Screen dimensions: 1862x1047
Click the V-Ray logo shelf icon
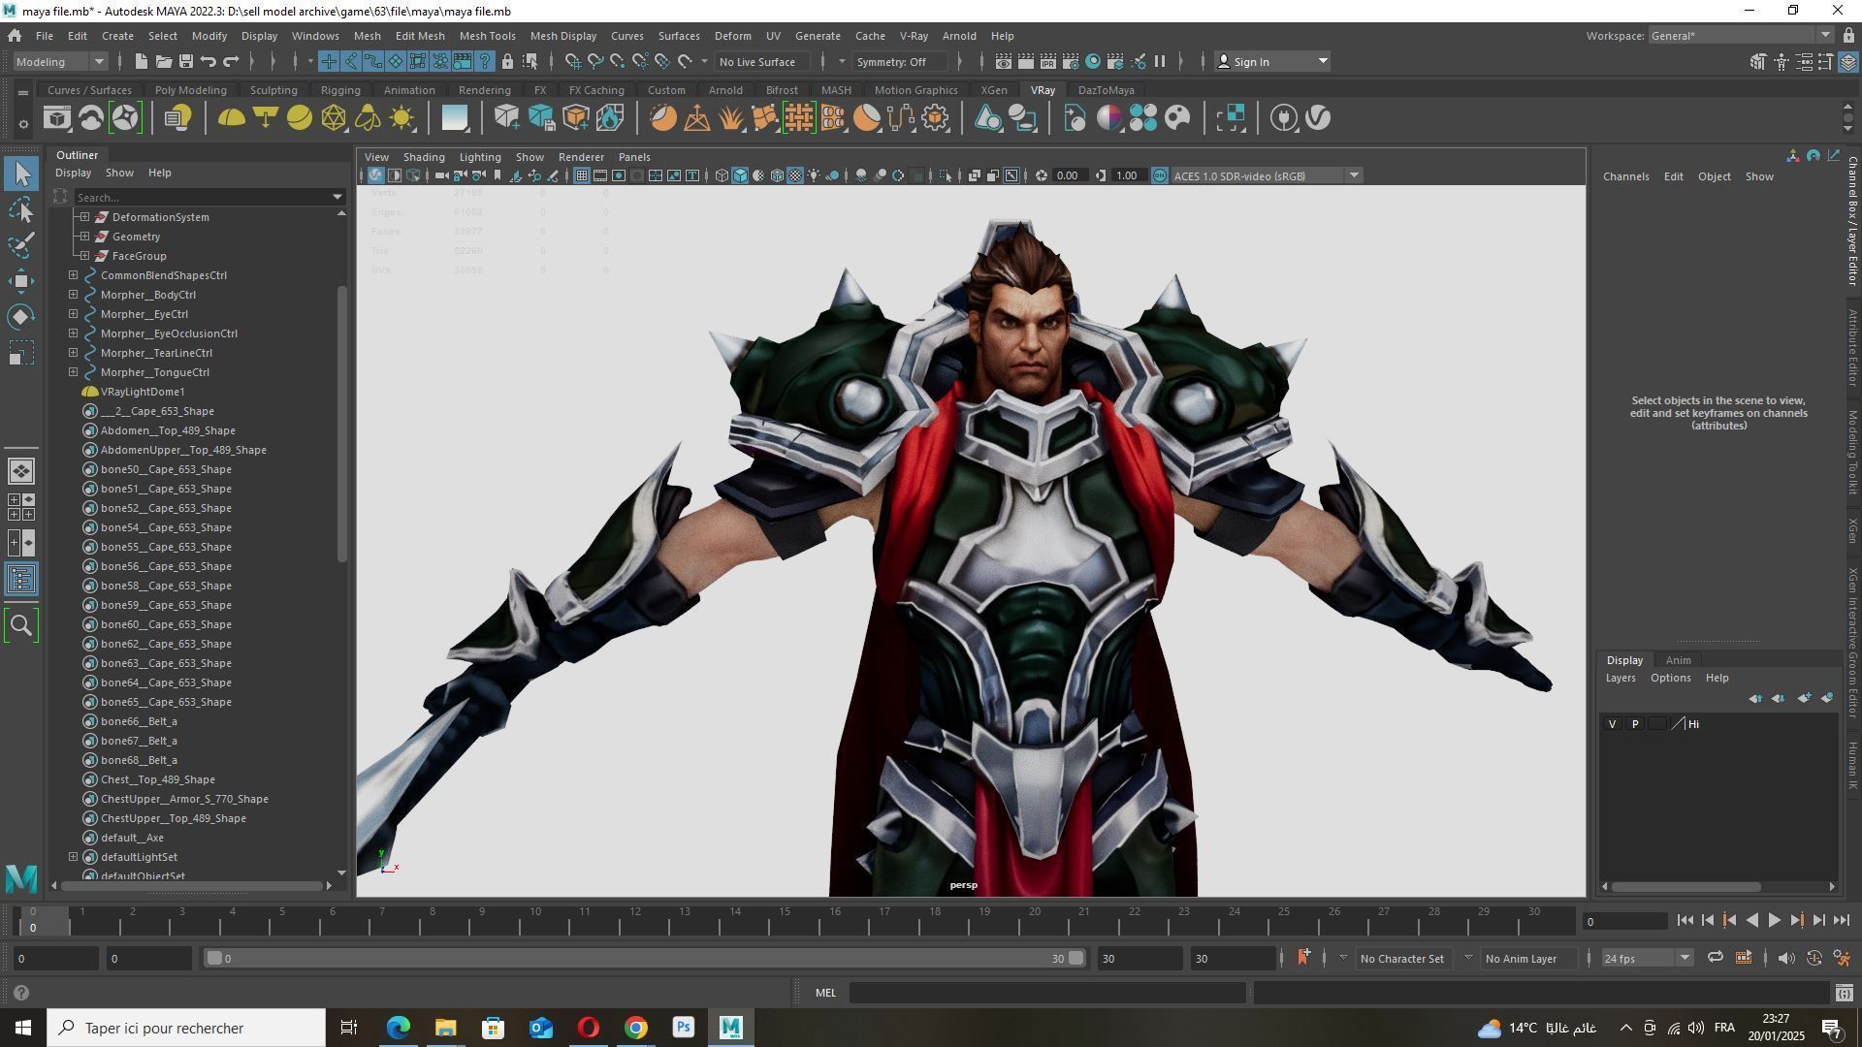(1318, 118)
